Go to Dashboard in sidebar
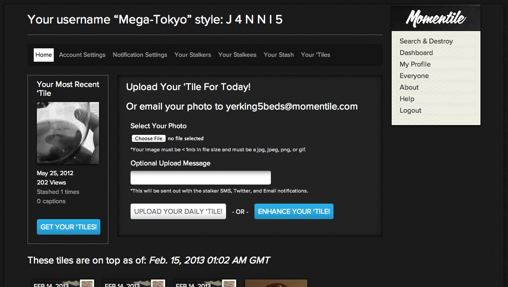This screenshot has width=508, height=287. point(416,53)
